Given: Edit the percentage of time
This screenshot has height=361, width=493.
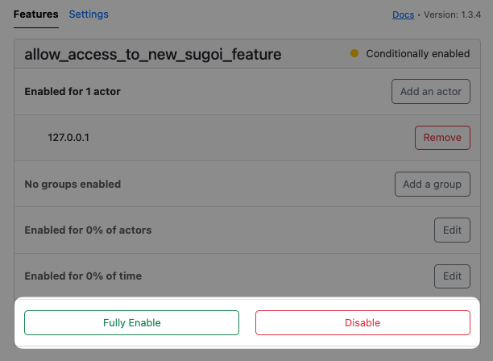Looking at the screenshot, I should [452, 276].
